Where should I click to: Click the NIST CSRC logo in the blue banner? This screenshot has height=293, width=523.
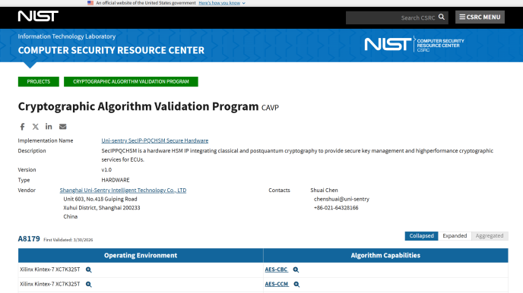[414, 44]
